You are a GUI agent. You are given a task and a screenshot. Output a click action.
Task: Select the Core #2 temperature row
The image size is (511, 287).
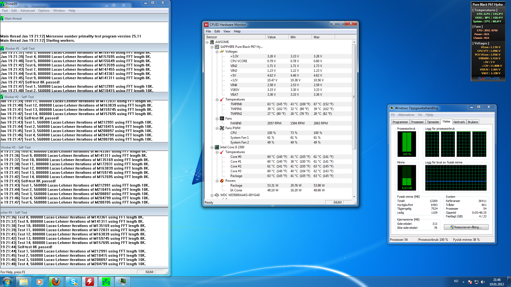(x=278, y=166)
